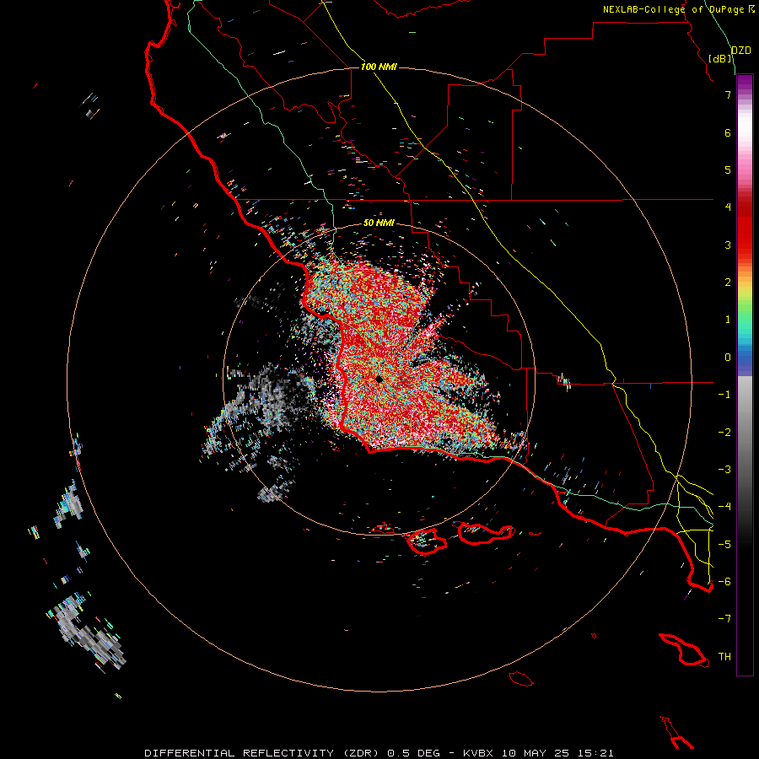Click the positive 6 value on the color scale
The width and height of the screenshot is (759, 759).
pyautogui.click(x=728, y=132)
